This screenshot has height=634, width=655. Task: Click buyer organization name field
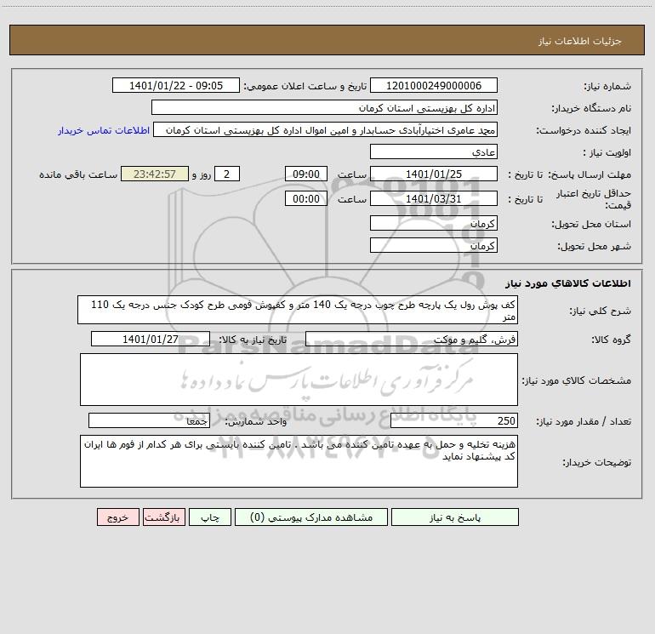click(x=324, y=108)
